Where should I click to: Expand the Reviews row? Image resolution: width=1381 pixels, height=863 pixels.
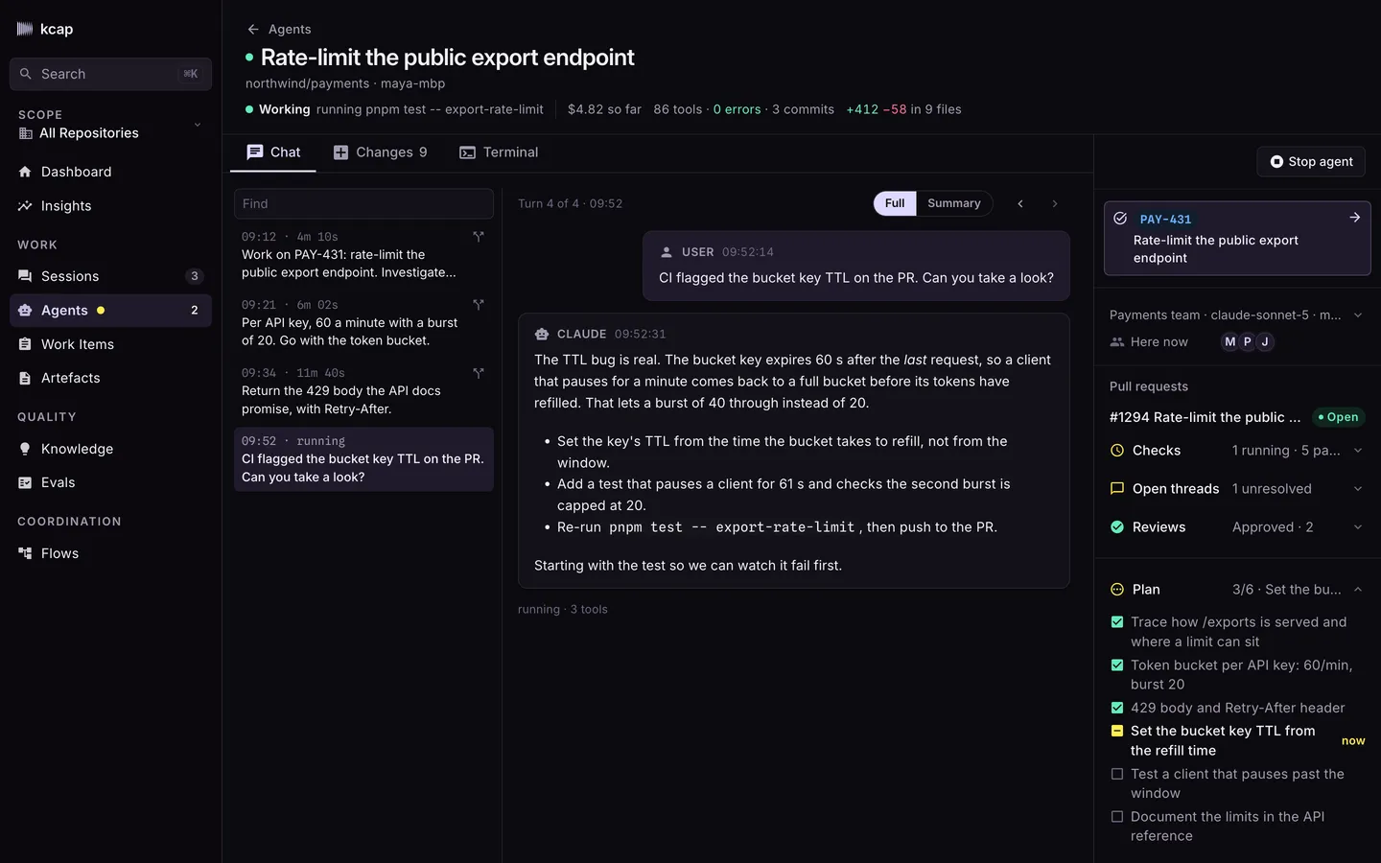click(x=1237, y=527)
